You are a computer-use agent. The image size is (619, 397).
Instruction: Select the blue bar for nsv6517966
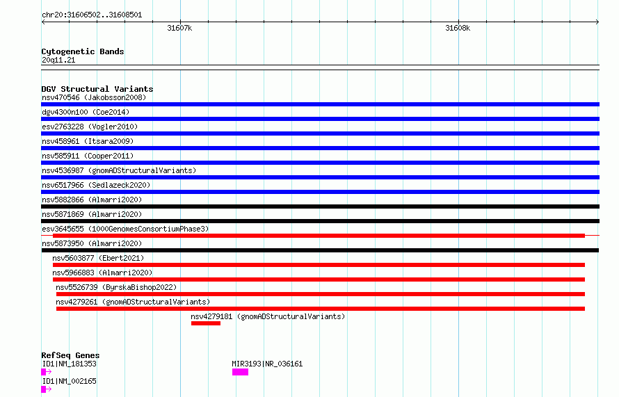coord(320,192)
